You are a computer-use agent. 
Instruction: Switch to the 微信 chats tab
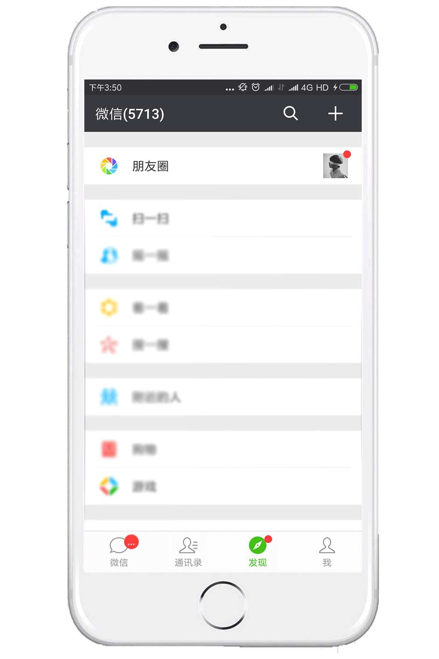point(119,552)
